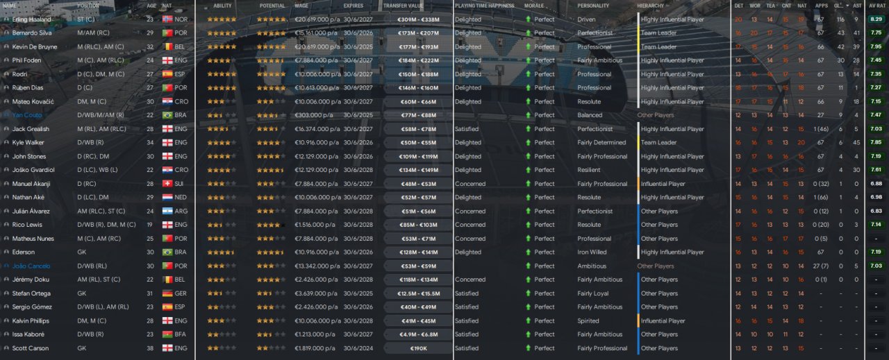Click the Switzerland flag in Akanji's row
889x360 pixels.
click(167, 184)
